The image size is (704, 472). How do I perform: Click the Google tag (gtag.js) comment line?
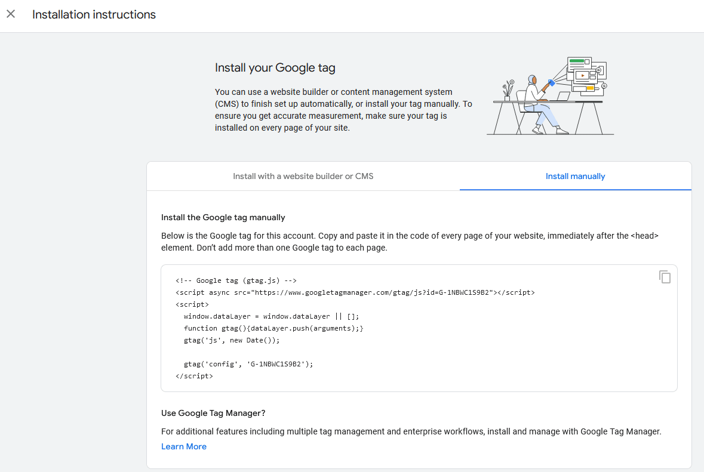[x=236, y=280]
